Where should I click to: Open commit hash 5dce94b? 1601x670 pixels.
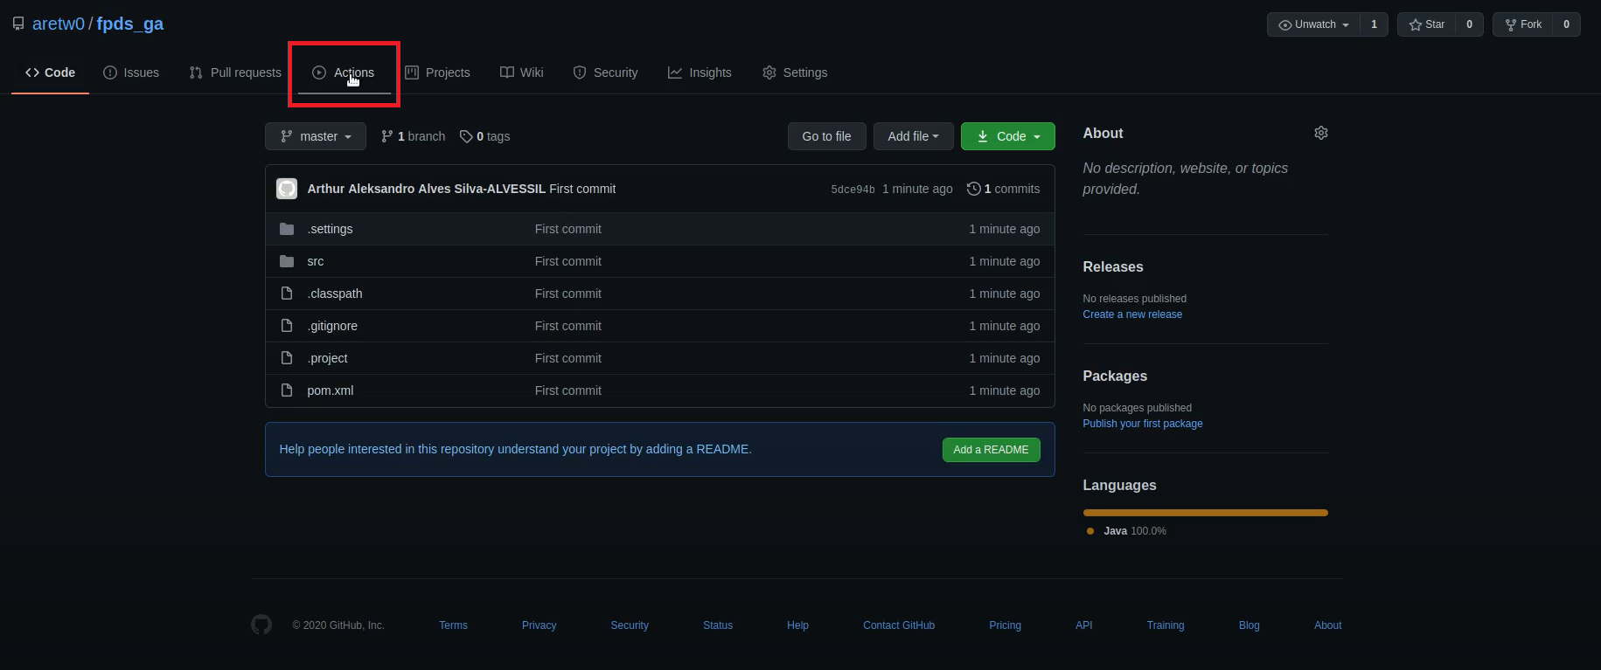853,190
